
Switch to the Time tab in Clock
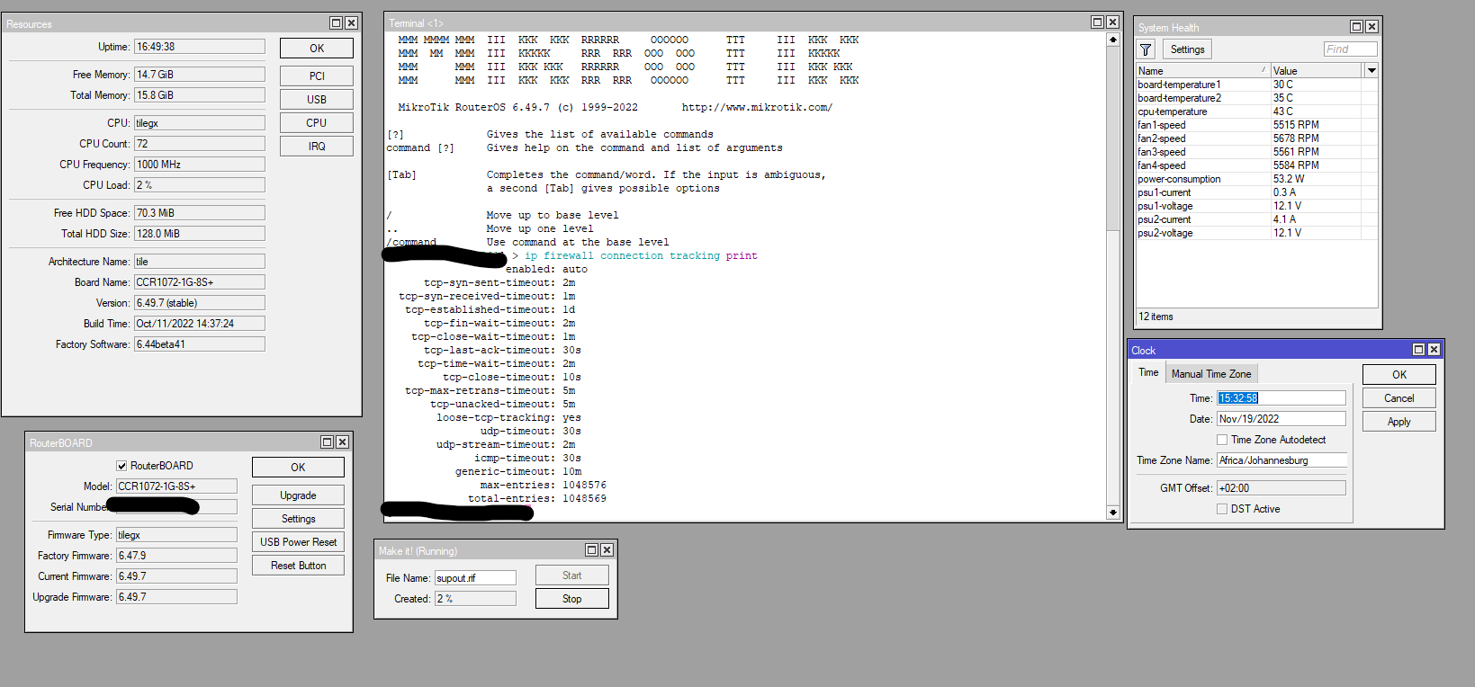[x=1148, y=372]
